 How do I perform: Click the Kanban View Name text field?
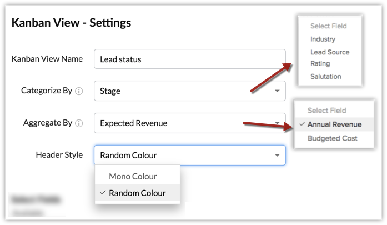(x=189, y=59)
